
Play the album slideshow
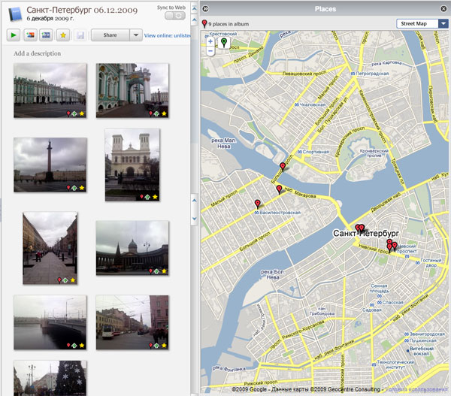(x=14, y=35)
